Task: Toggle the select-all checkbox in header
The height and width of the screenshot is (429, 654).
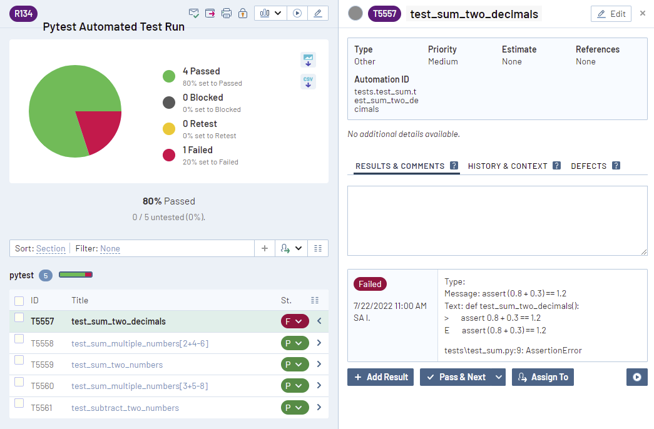Action: [19, 301]
